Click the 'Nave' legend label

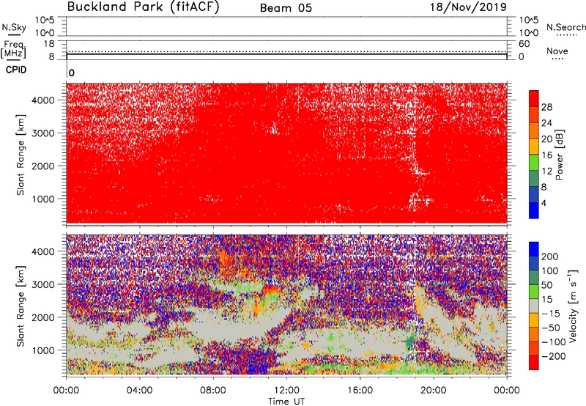tap(557, 51)
